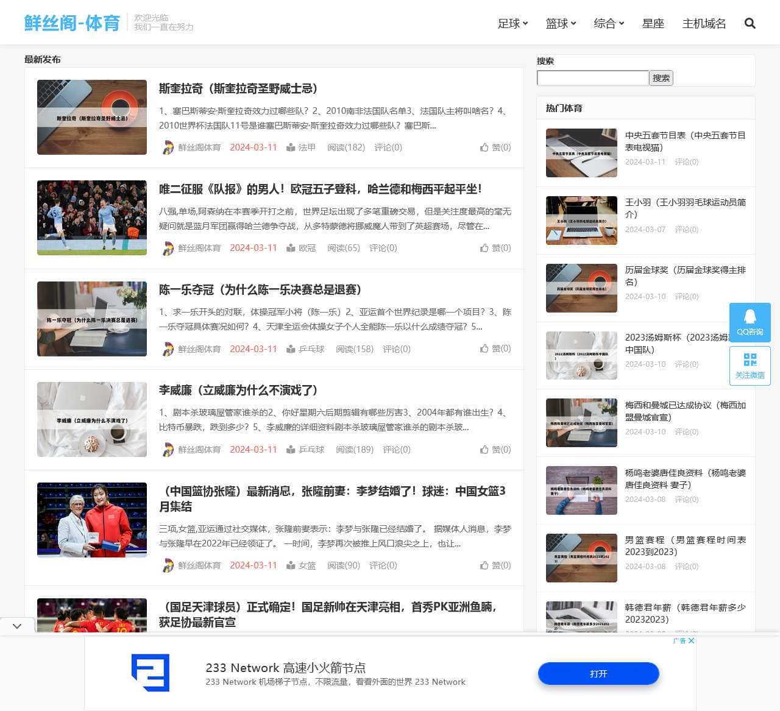Open sidebar post 韩德君年薪
Image resolution: width=780 pixels, height=711 pixels.
point(686,614)
